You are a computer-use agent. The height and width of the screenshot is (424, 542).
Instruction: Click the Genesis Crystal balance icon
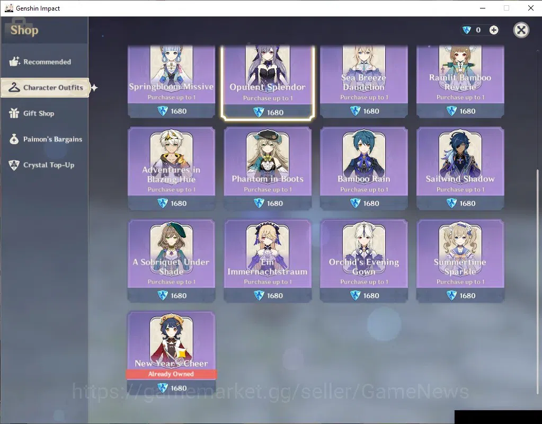467,30
